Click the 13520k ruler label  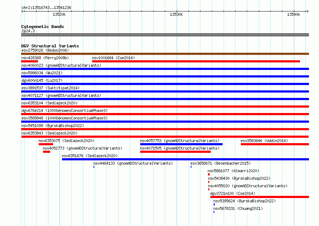pos(59,14)
